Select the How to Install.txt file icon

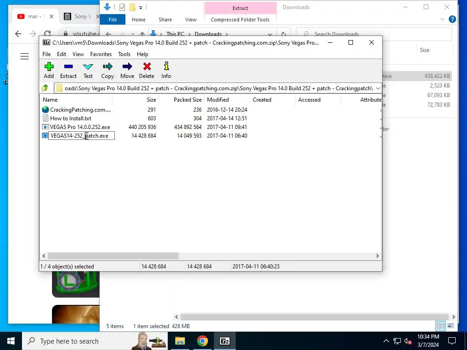click(x=45, y=118)
